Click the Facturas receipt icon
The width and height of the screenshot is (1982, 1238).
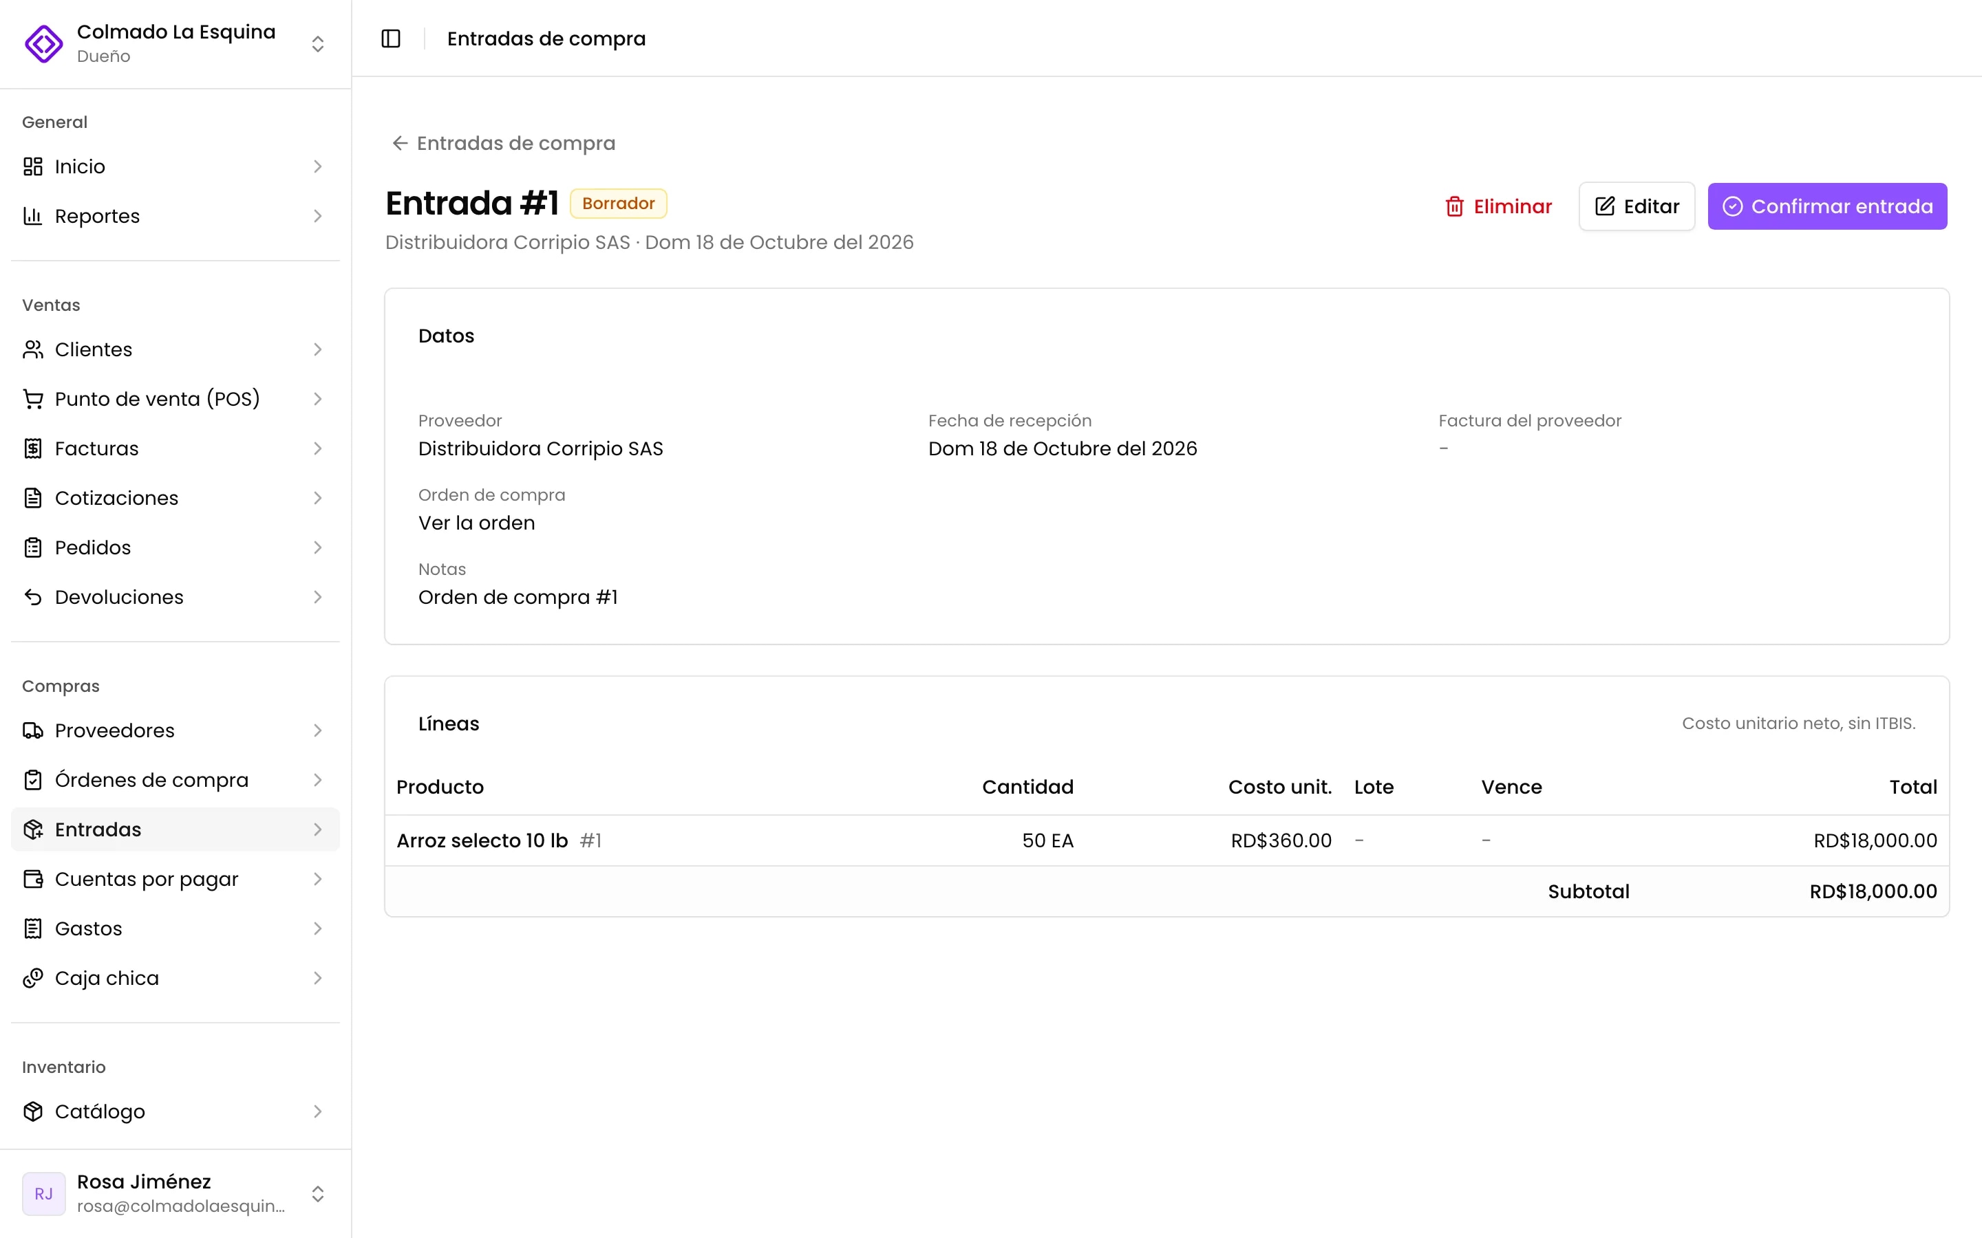(33, 448)
